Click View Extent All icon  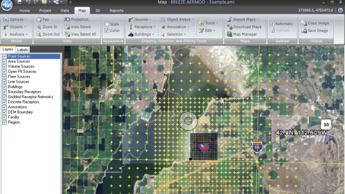67,34
